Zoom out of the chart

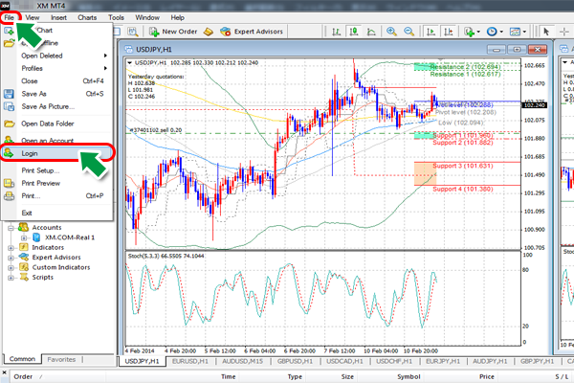[408, 32]
